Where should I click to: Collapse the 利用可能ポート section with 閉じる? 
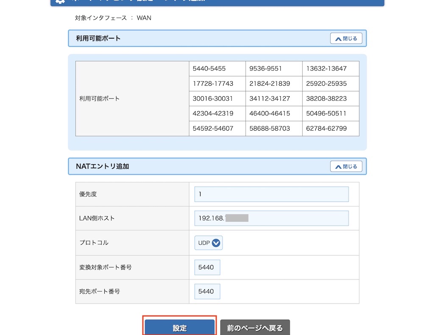346,39
